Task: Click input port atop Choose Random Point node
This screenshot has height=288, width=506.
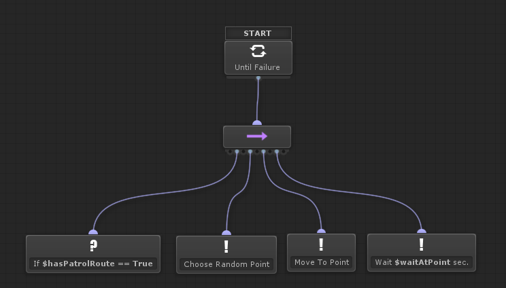Action: (226, 232)
